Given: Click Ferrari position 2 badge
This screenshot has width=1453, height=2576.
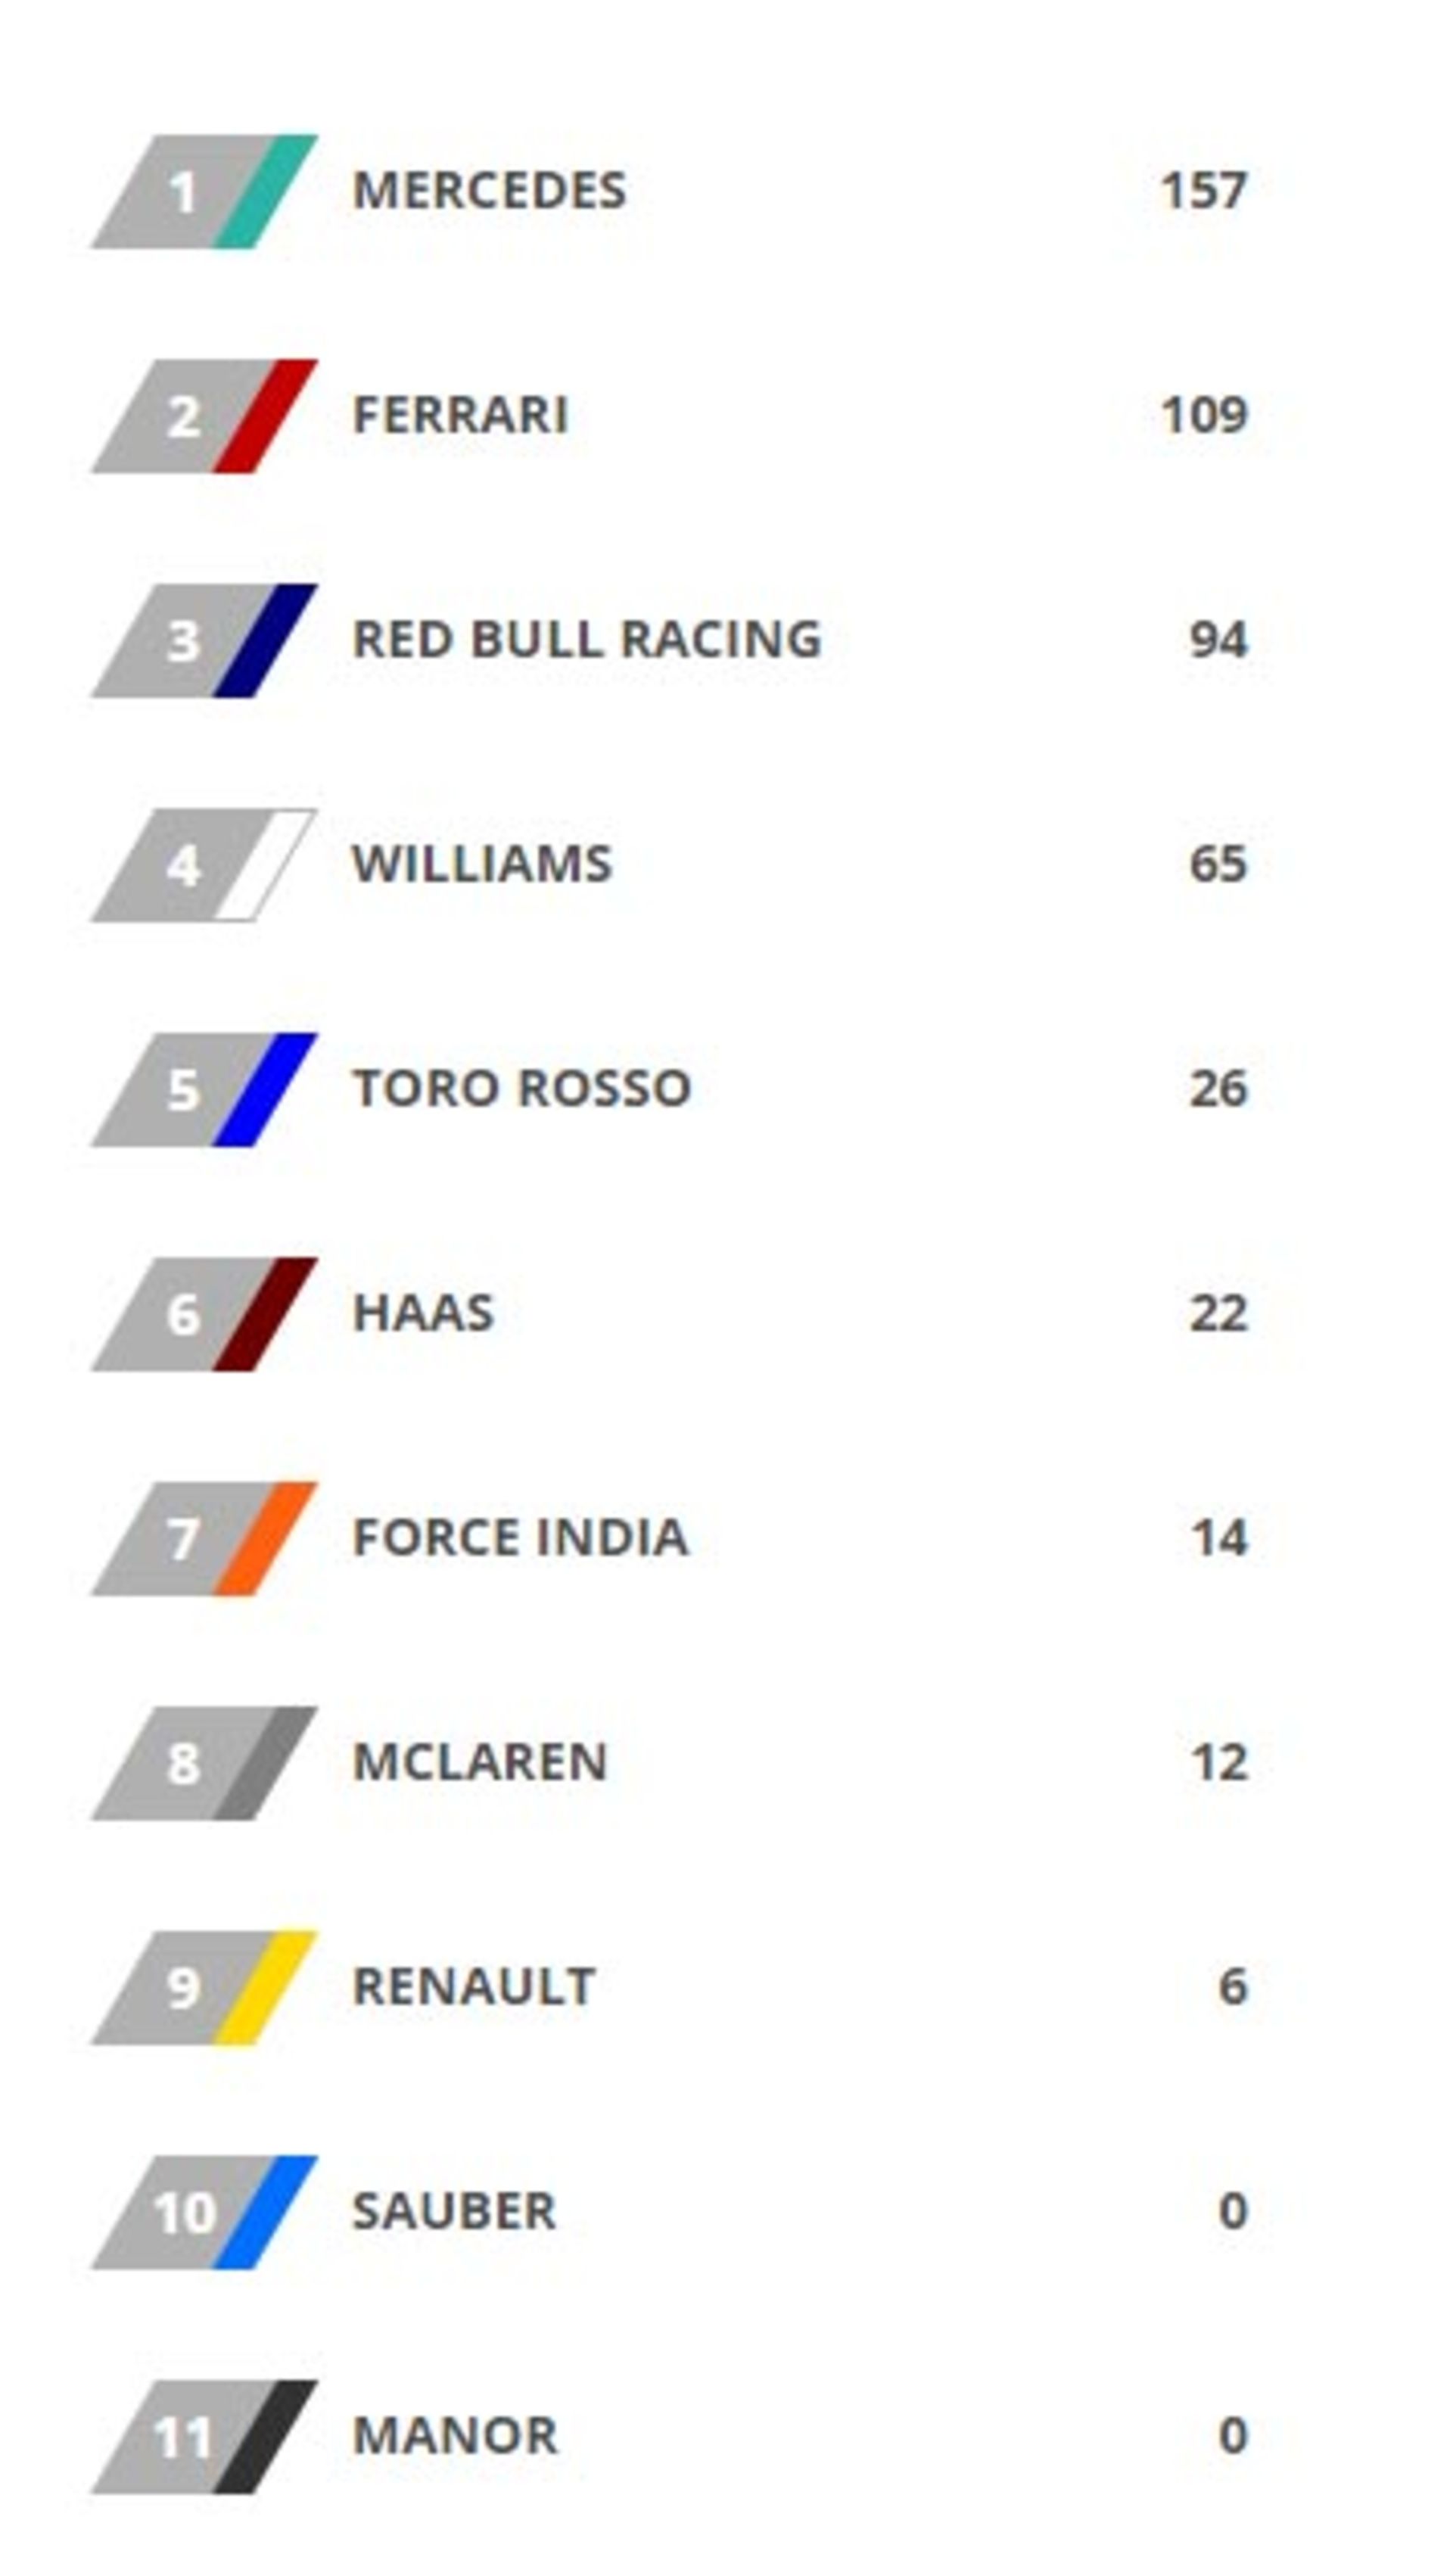Looking at the screenshot, I should pos(204,416).
